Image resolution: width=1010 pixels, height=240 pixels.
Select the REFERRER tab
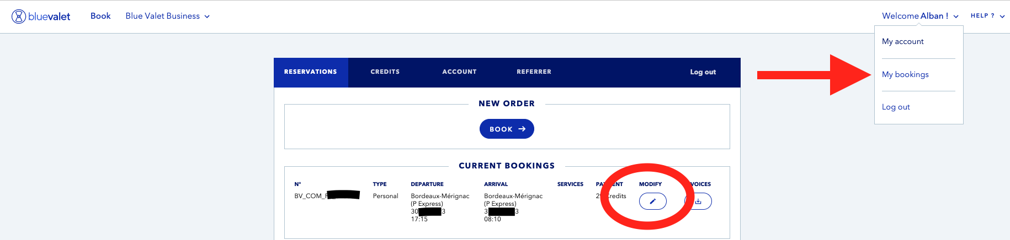(x=534, y=72)
